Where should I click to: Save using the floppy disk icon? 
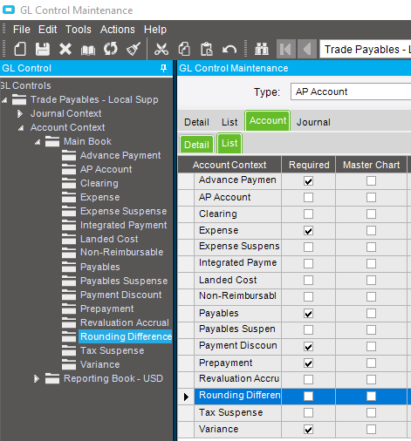coord(43,49)
